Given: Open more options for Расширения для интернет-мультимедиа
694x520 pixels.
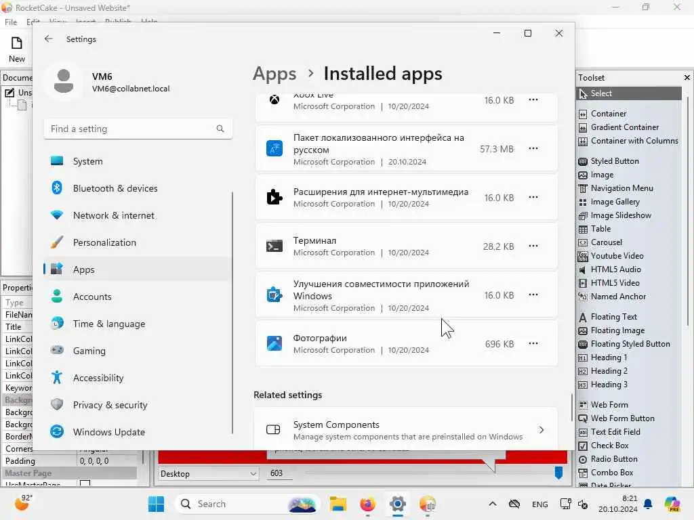Looking at the screenshot, I should point(533,197).
